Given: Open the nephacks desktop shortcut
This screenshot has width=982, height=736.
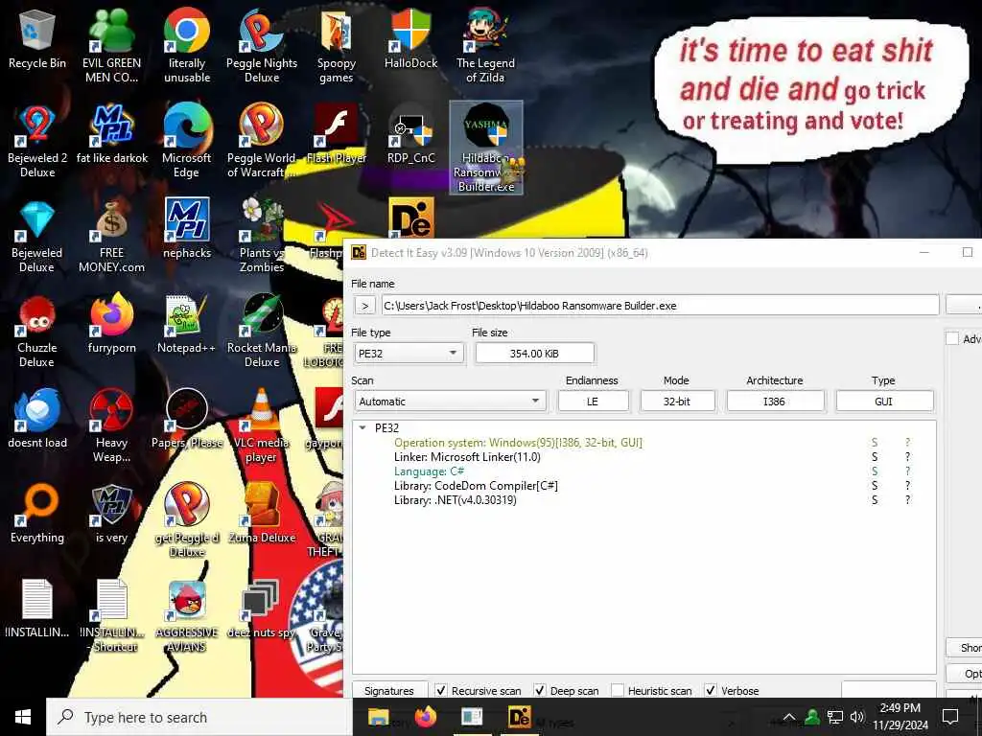Looking at the screenshot, I should coord(187,229).
